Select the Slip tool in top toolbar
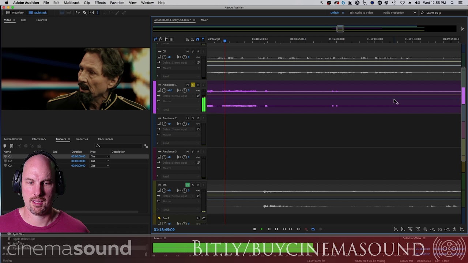 tap(91, 13)
